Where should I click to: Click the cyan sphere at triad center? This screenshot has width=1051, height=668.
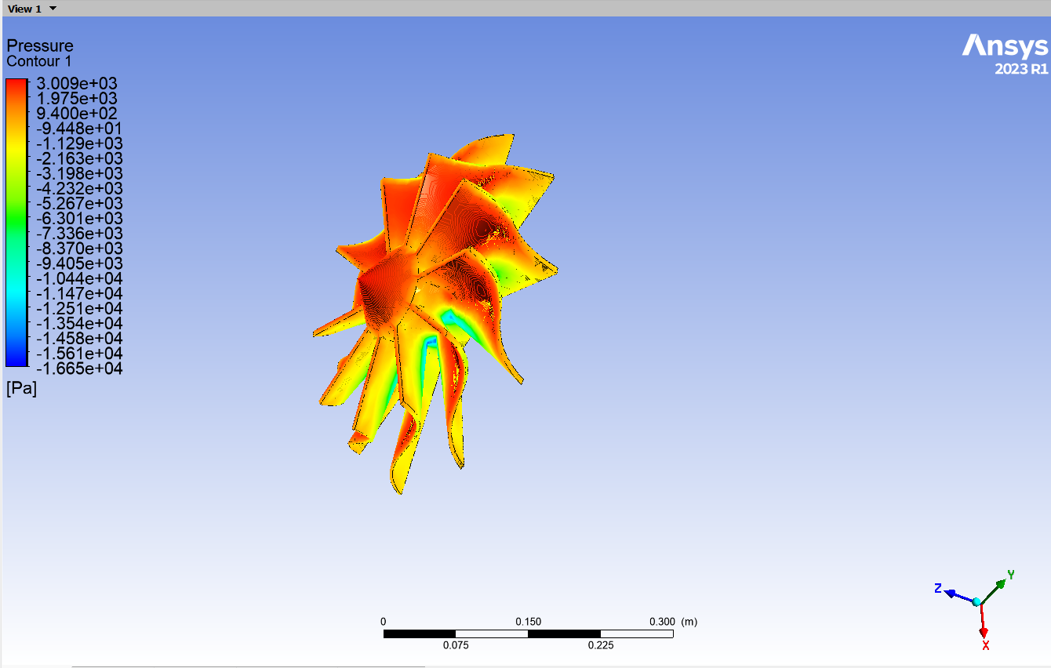976,601
